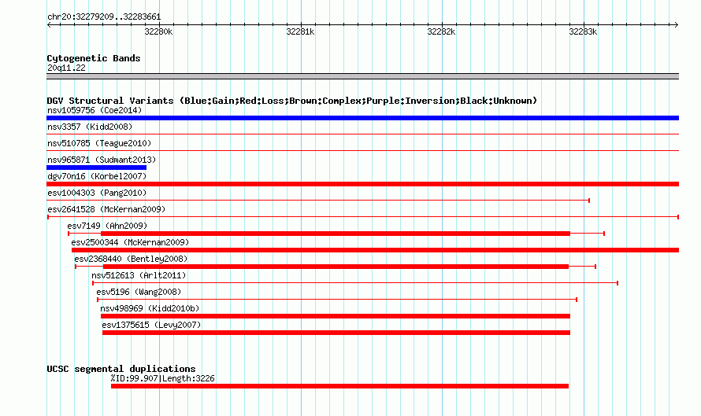Select the esv2368440 red bar
Screen dimensions: 701x416
(336, 267)
